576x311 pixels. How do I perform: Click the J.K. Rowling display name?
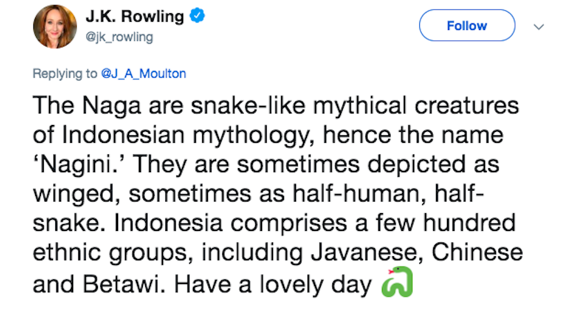coord(134,17)
